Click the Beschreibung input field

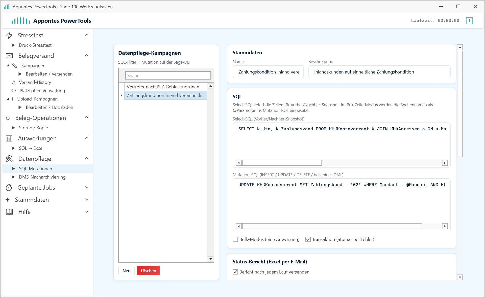(x=379, y=72)
